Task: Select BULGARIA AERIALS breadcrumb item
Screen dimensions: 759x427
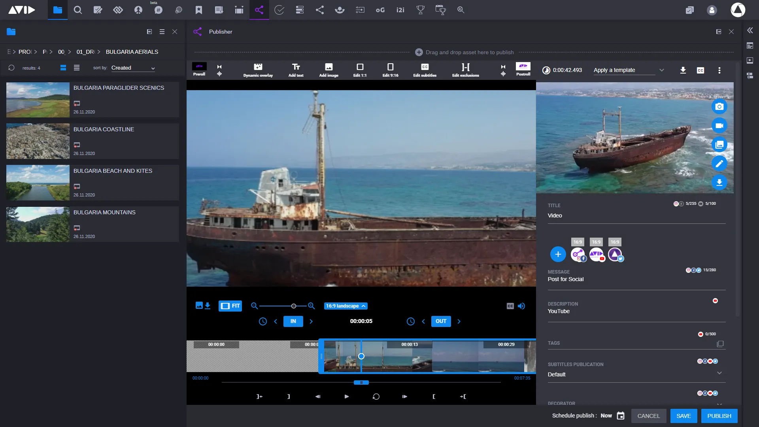Action: pyautogui.click(x=132, y=52)
